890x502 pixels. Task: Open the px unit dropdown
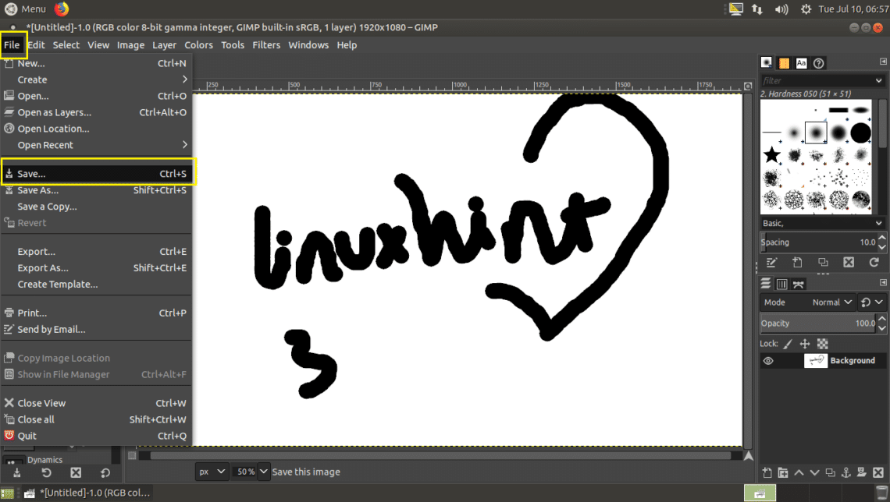(x=212, y=472)
